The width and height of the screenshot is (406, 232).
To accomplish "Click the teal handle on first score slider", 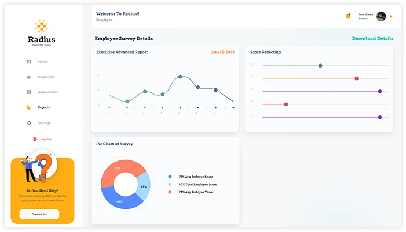I will click(320, 66).
